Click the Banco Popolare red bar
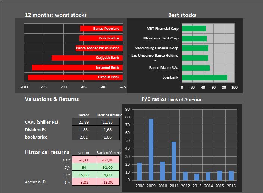263x193 pixels. [x=101, y=28]
